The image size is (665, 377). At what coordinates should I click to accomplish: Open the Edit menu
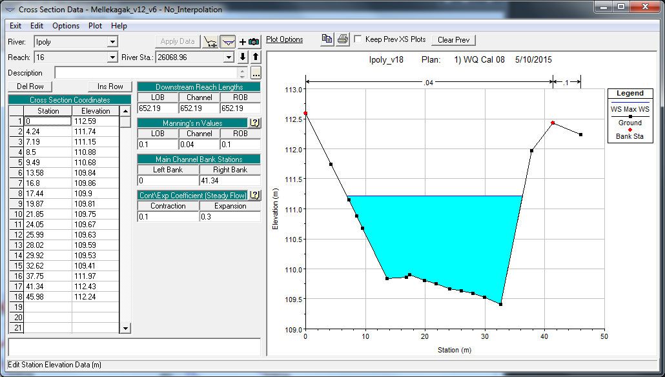36,26
